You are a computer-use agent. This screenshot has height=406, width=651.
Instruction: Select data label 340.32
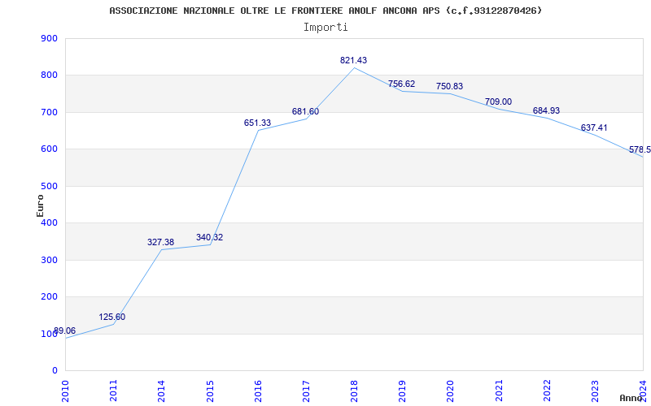click(x=209, y=237)
